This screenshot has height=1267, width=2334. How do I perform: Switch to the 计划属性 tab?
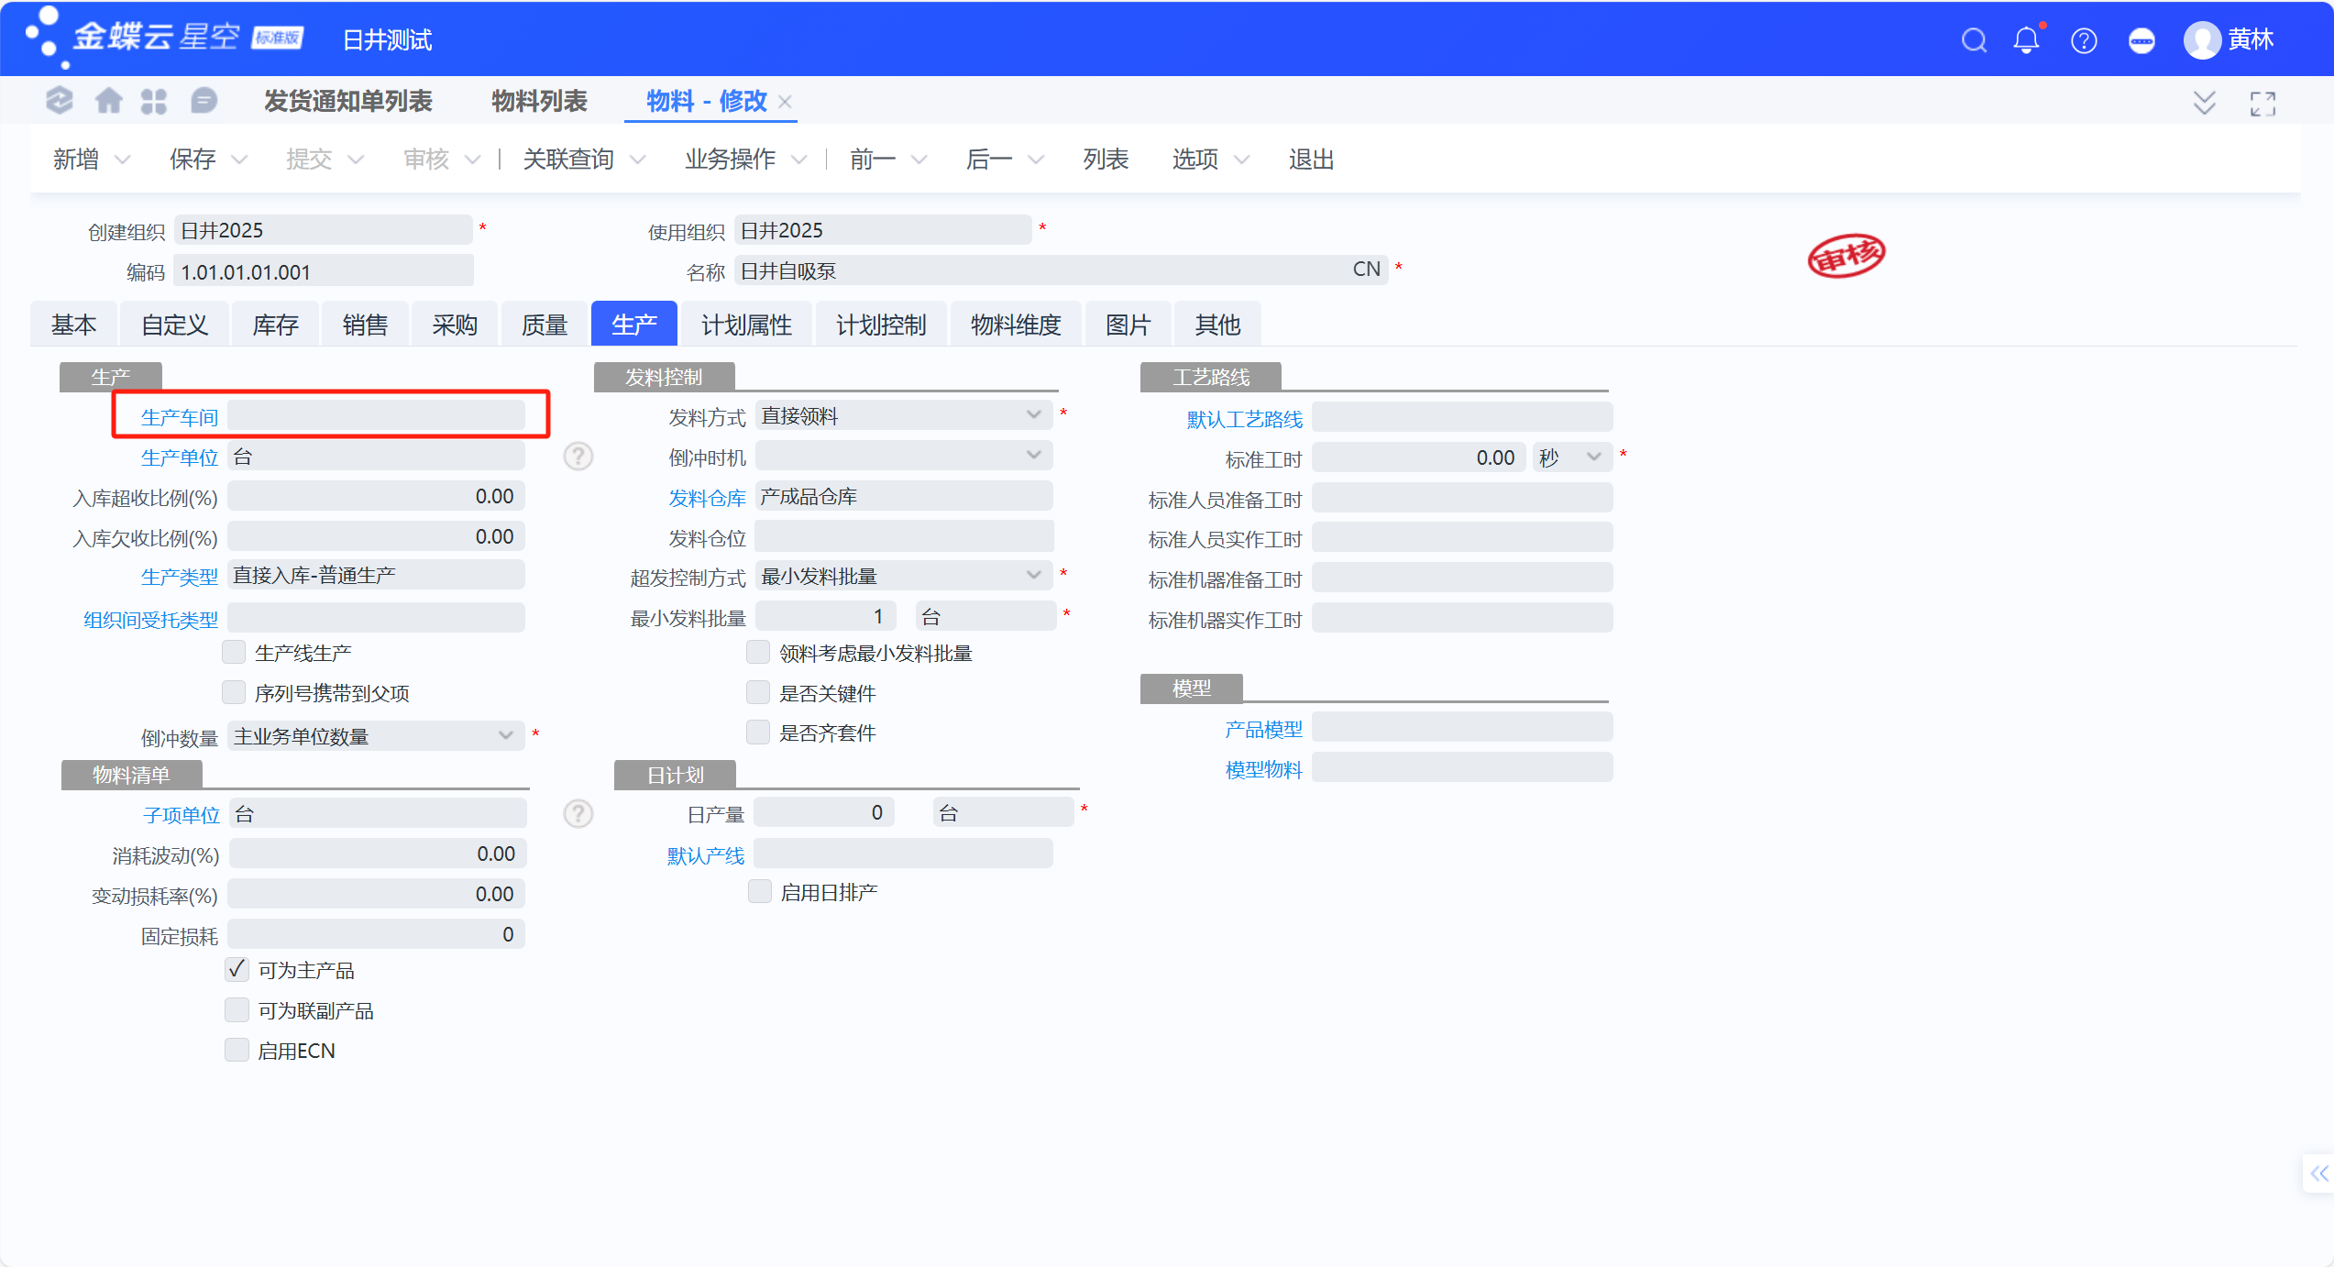pos(746,325)
